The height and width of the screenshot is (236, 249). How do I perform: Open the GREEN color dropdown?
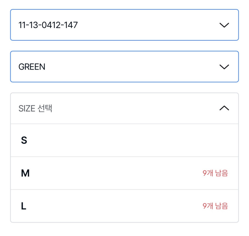pyautogui.click(x=124, y=67)
